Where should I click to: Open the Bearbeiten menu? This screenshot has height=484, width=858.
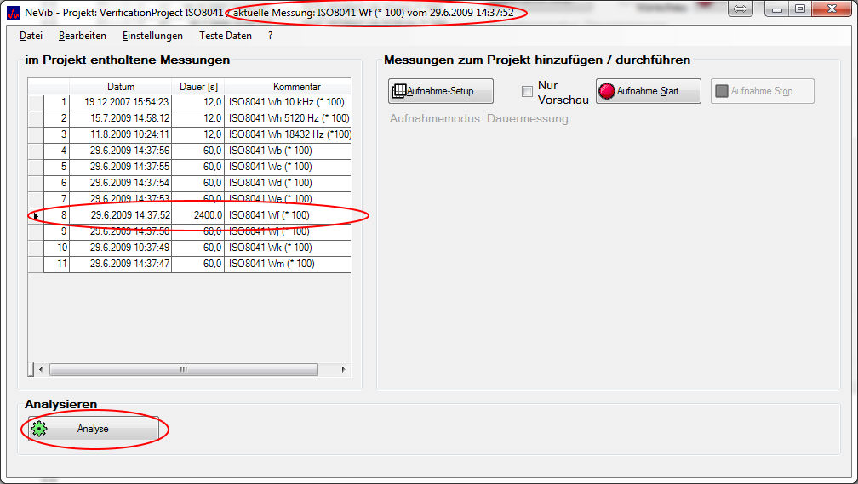pos(83,36)
